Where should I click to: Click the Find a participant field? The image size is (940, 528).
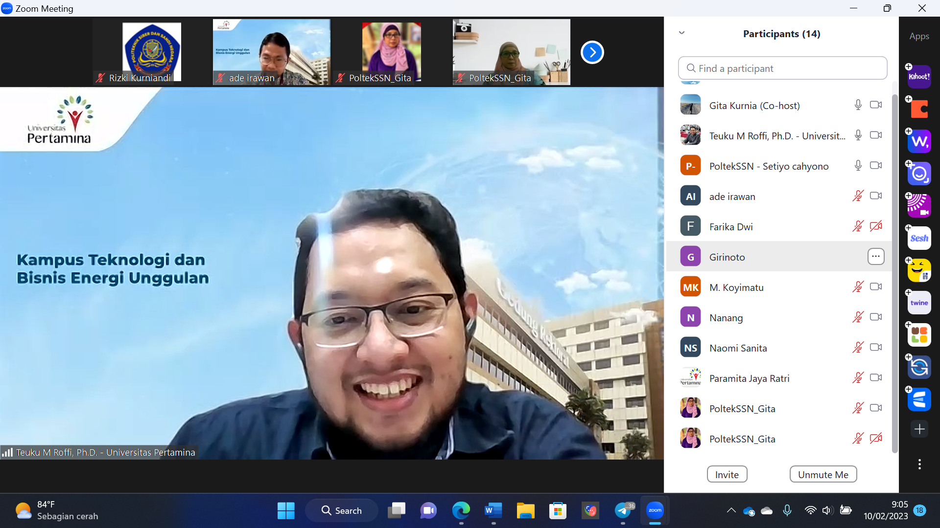(x=782, y=68)
